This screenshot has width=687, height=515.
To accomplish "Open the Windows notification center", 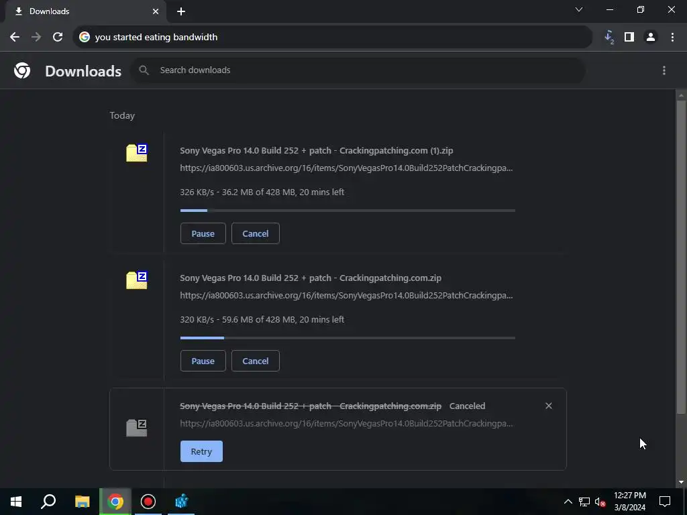I will tap(665, 502).
